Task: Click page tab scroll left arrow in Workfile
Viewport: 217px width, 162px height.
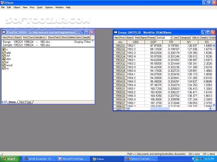Action: click(x=3, y=102)
